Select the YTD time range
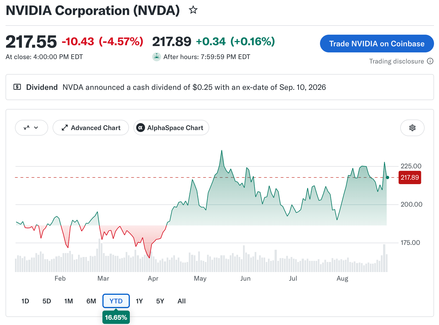This screenshot has width=439, height=325. pos(116,301)
